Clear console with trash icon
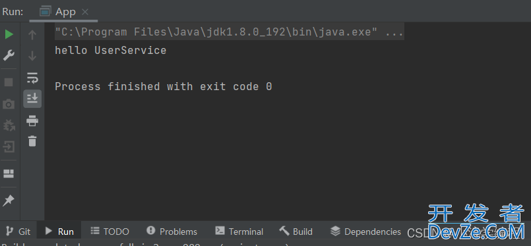Image resolution: width=531 pixels, height=246 pixels. [32, 141]
